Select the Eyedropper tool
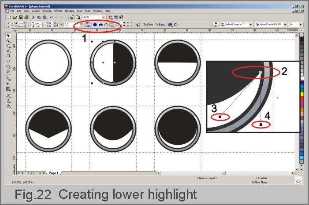The height and width of the screenshot is (205, 309). [x=8, y=96]
